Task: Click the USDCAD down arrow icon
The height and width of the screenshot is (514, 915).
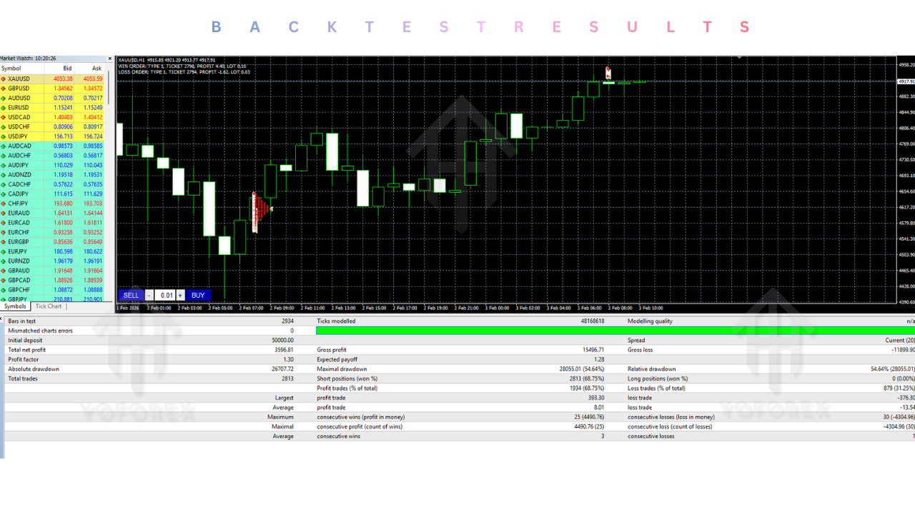Action: [4, 117]
